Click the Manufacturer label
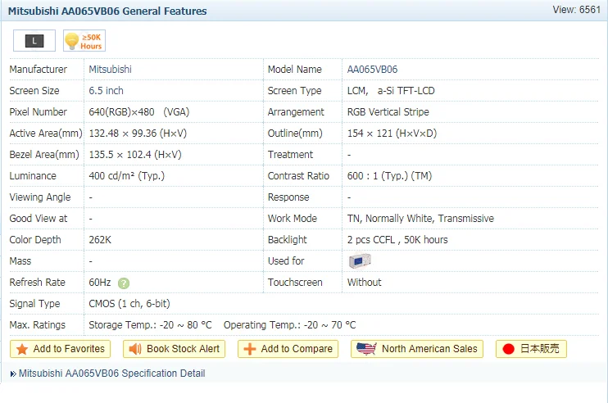Viewport: 608px width, 403px height. (x=38, y=70)
